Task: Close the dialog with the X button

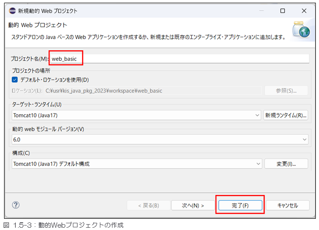Action: click(303, 10)
